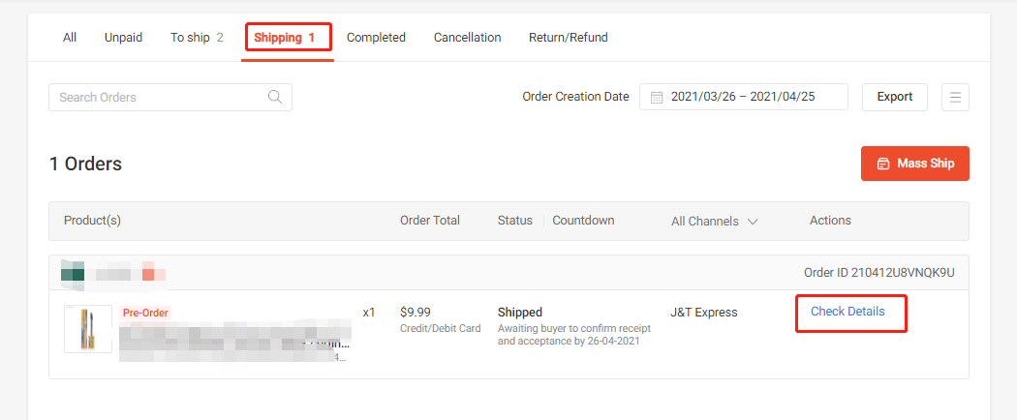Click the calendar icon in date field

click(657, 97)
